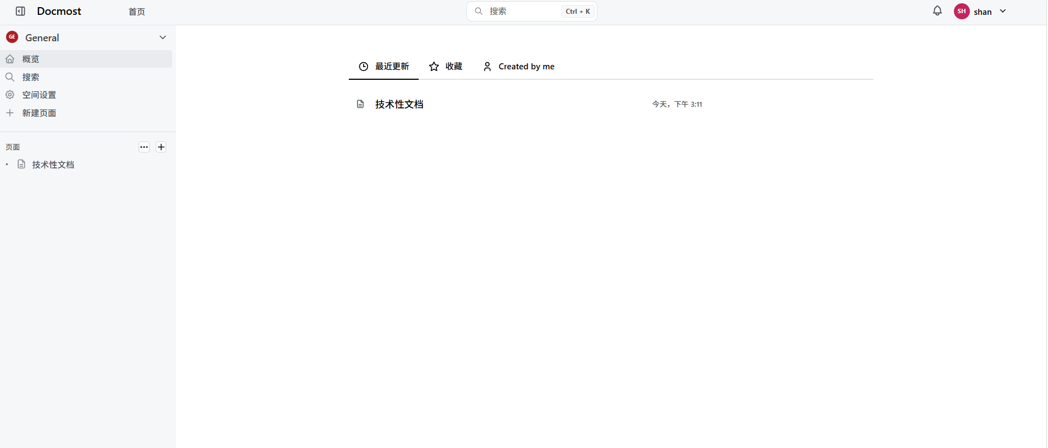
Task: Open 技术性文档 from the recent list
Action: tap(399, 104)
